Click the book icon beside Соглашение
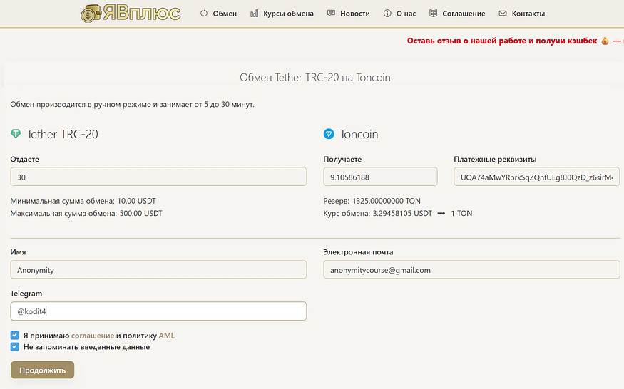The height and width of the screenshot is (389, 624). pos(434,14)
